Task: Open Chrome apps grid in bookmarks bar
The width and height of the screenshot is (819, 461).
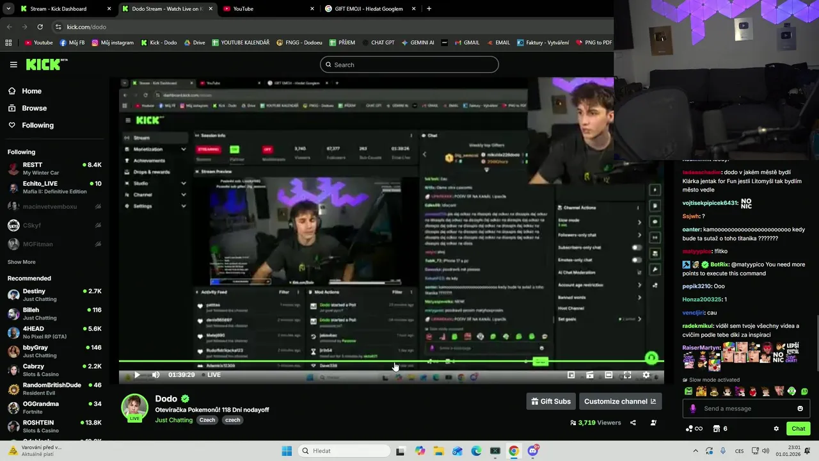Action: coord(8,42)
